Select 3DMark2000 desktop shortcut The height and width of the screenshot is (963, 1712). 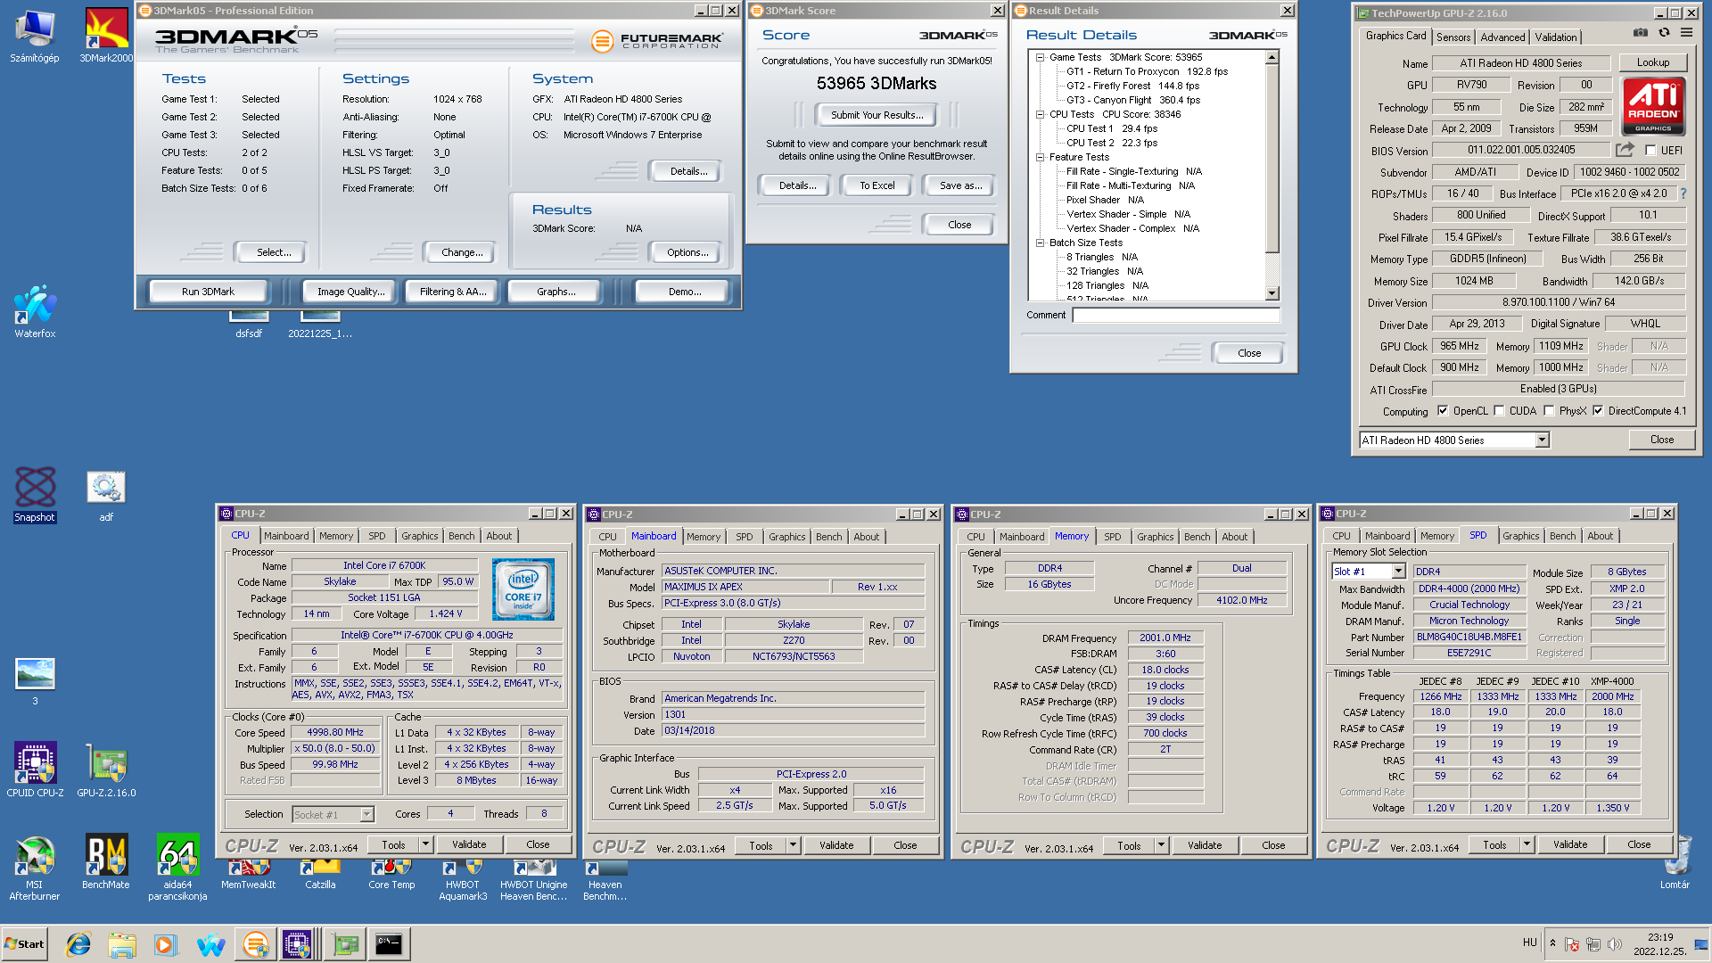(x=106, y=37)
